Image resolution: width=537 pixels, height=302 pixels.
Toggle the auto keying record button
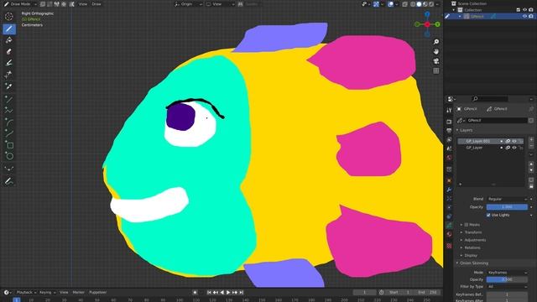tap(195, 293)
